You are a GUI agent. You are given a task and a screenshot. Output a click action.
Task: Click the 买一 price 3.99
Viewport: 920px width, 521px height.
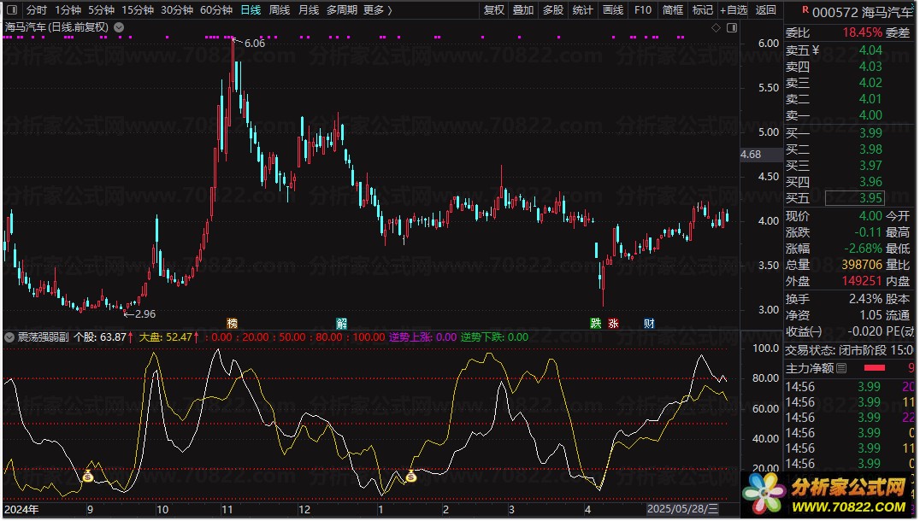pyautogui.click(x=870, y=133)
